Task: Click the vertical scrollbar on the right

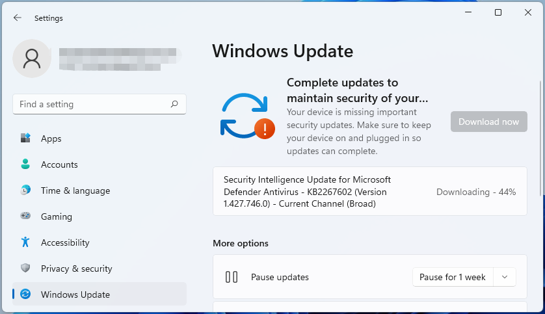Action: tap(540, 137)
